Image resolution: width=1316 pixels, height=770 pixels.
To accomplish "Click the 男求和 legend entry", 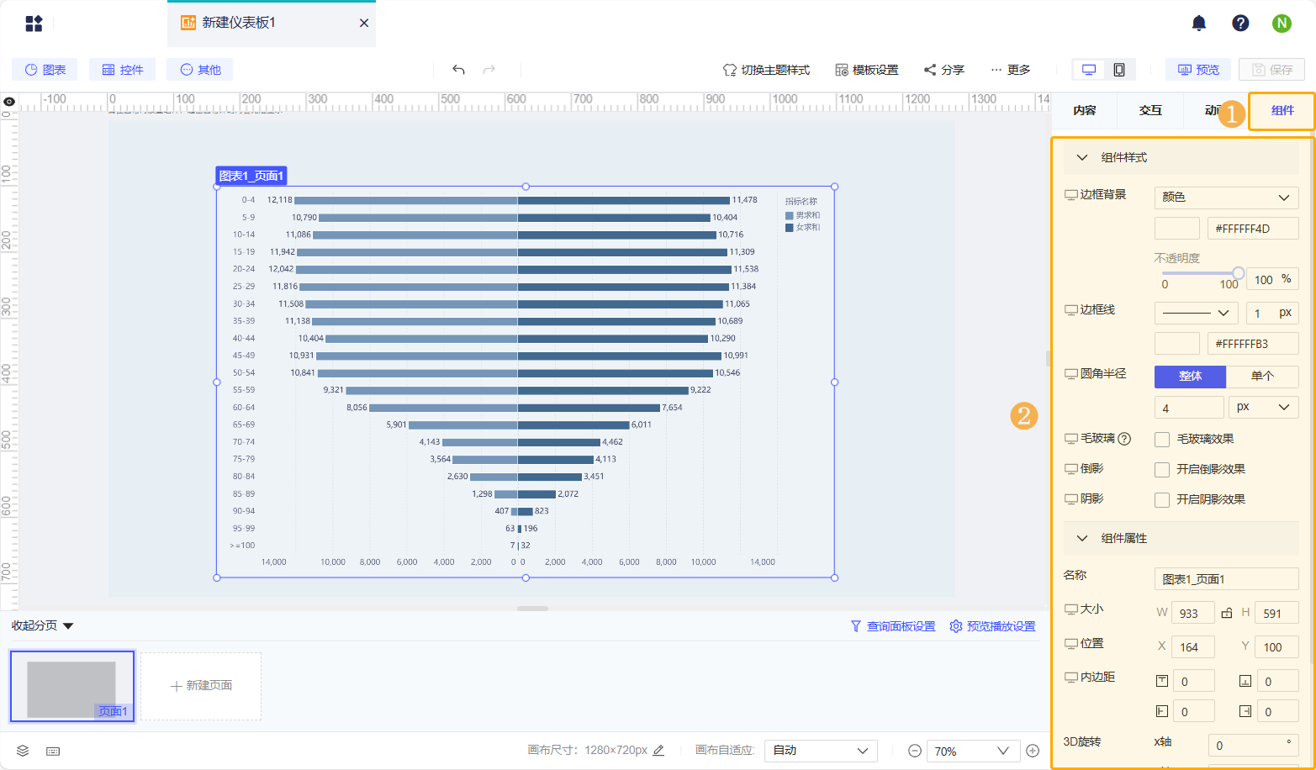I will pos(802,216).
